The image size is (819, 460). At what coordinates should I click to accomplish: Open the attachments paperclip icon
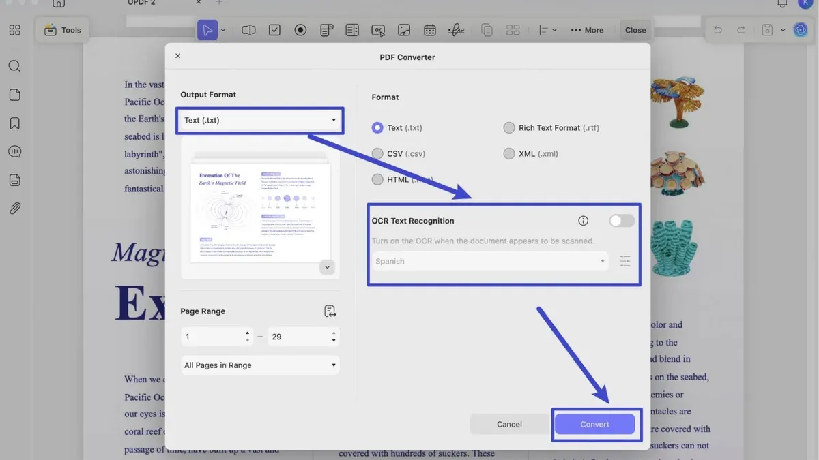tap(14, 209)
